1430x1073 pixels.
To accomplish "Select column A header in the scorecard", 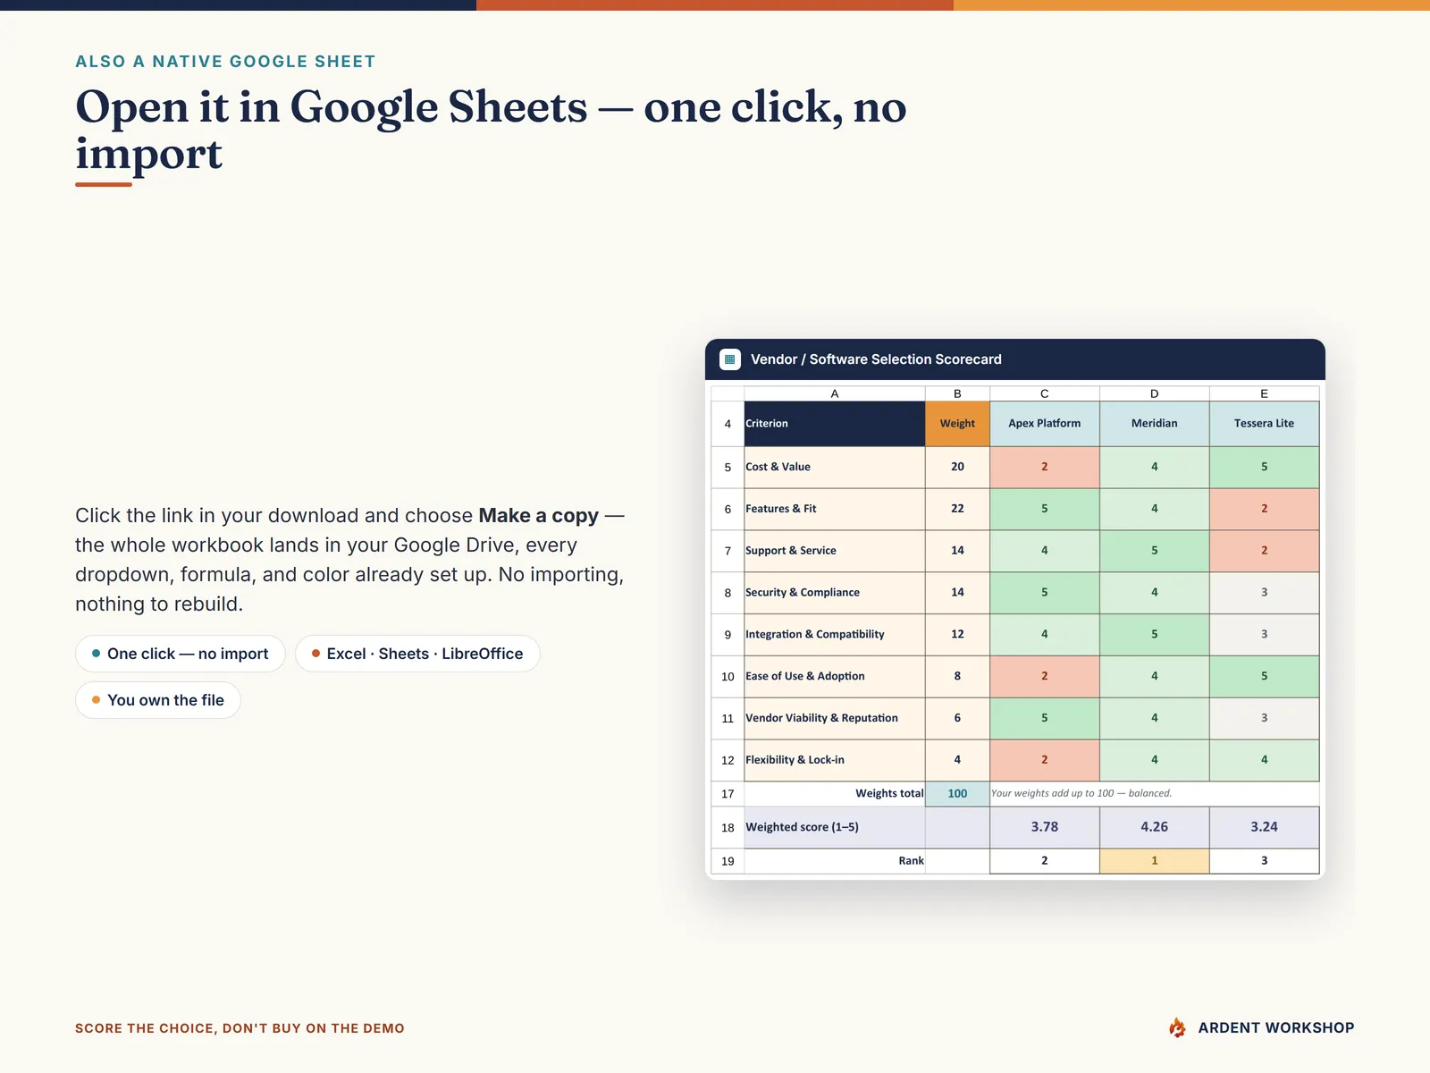I will pyautogui.click(x=835, y=393).
